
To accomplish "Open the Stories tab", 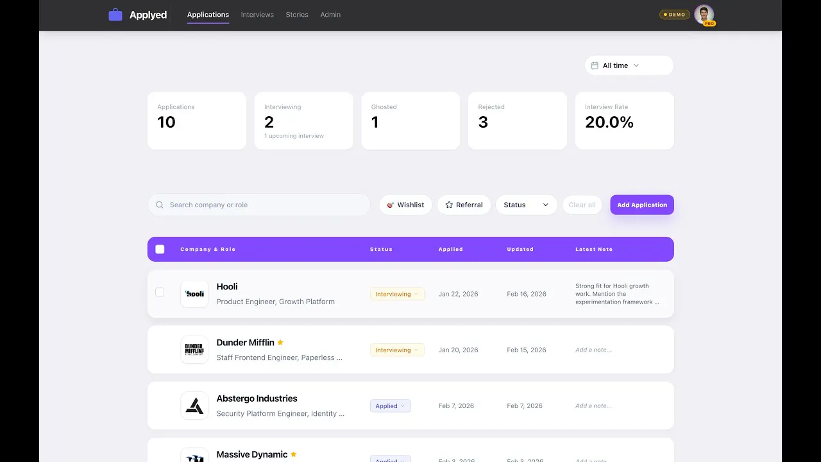I will click(x=297, y=15).
